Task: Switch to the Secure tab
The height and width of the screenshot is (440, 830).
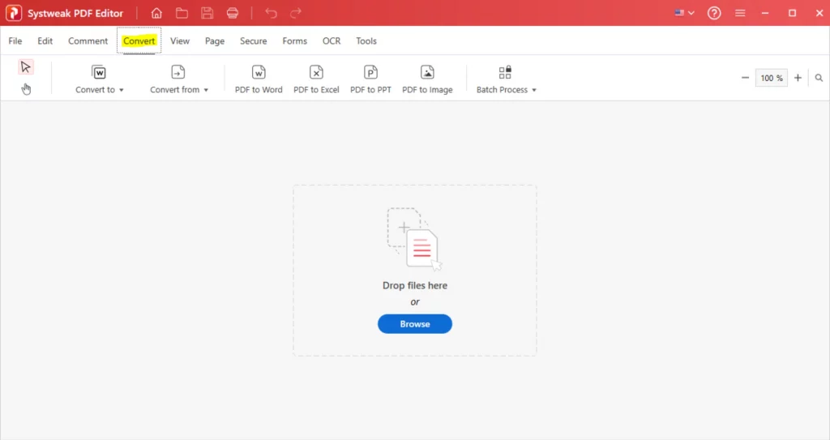Action: (x=253, y=41)
